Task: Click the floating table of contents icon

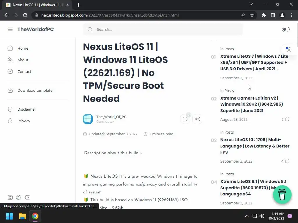Action: click(x=288, y=49)
